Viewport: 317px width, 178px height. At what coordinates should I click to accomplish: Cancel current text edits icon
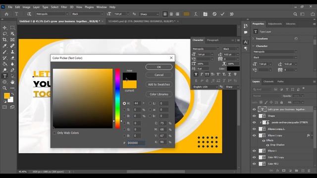point(214,14)
